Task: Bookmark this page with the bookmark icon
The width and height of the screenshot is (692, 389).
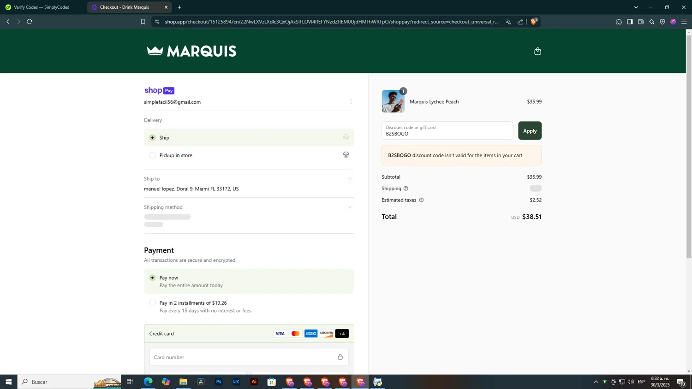Action: point(143,22)
